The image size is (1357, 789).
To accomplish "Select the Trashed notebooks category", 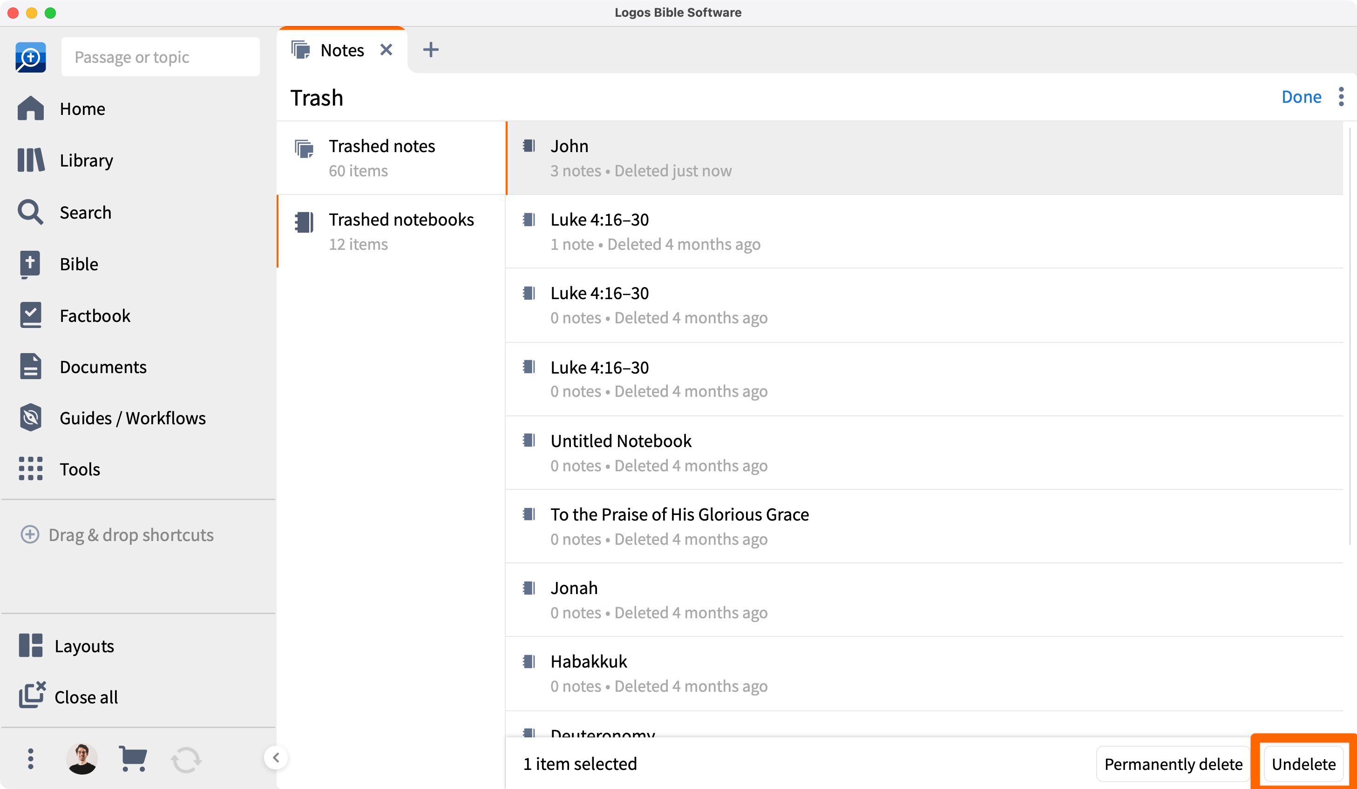I will click(391, 231).
